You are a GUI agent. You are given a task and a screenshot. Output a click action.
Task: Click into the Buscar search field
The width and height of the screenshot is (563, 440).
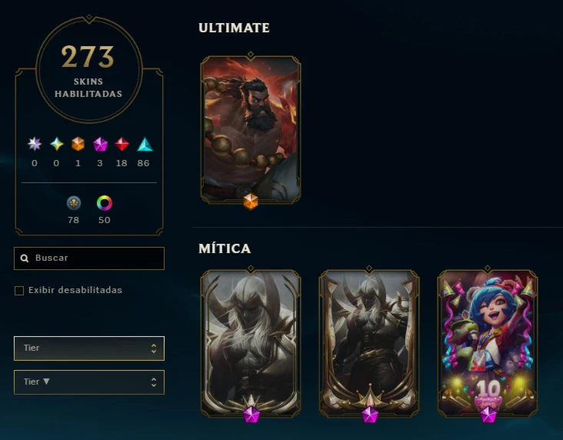coord(89,258)
